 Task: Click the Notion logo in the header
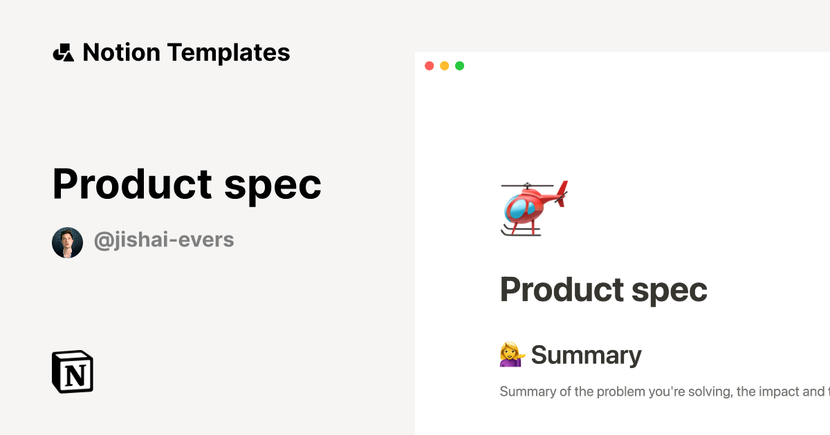(x=63, y=52)
